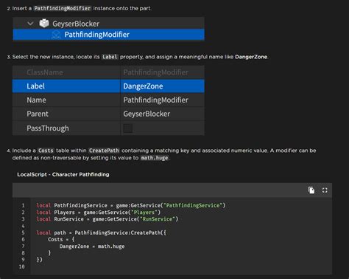Screen dimensions: 349x279
Task: Click the Name value PathfindingModifier
Action: (x=155, y=100)
